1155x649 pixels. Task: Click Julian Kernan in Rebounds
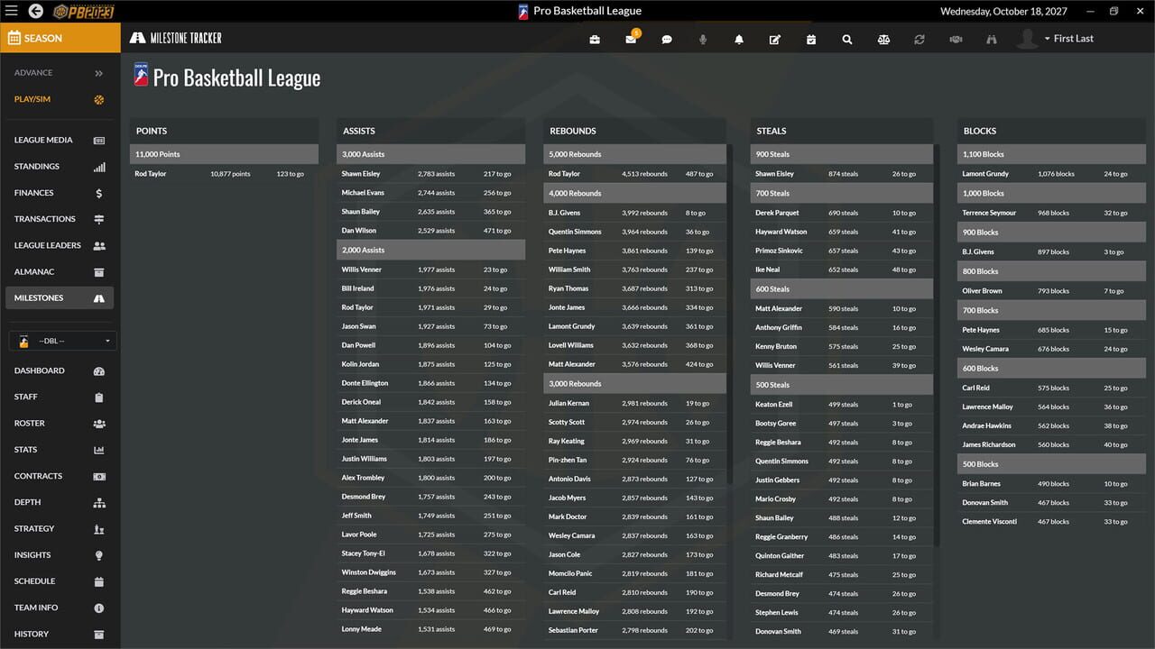tap(568, 403)
